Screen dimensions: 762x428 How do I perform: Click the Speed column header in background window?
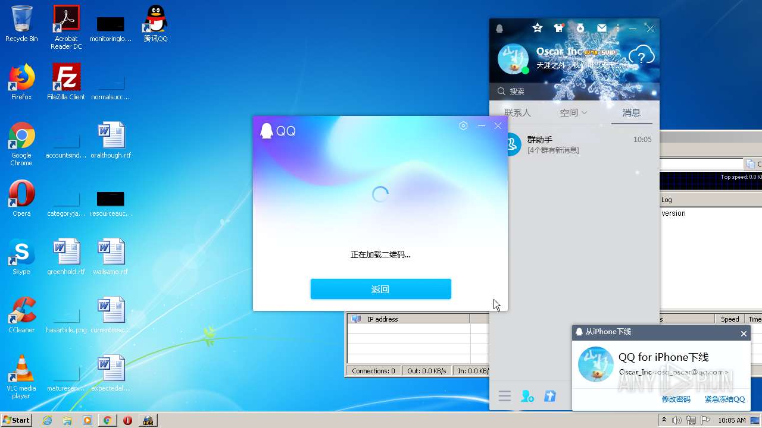point(730,319)
